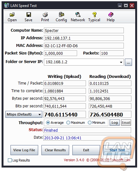Click the Status field showing Finished
The image size is (139, 171).
tap(87, 130)
